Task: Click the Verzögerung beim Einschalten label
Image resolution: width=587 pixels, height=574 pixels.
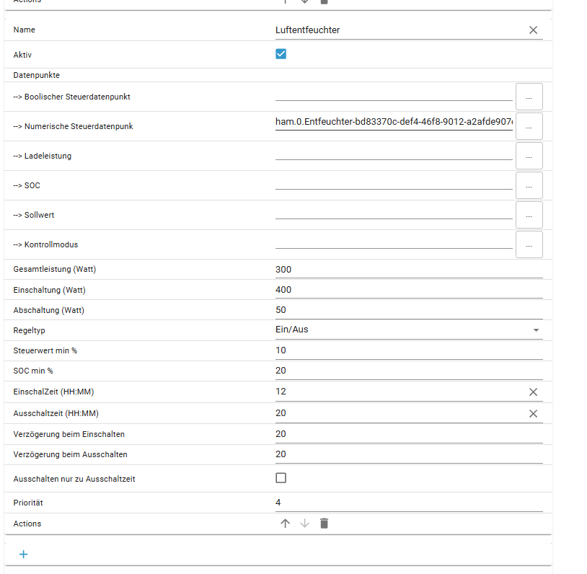Action: [x=69, y=434]
